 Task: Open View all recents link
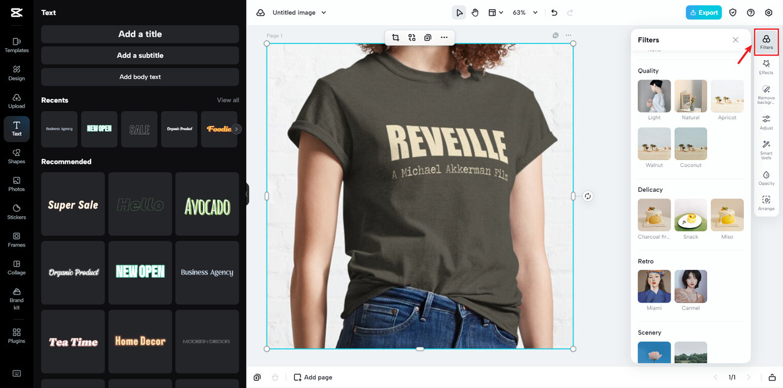(x=228, y=100)
